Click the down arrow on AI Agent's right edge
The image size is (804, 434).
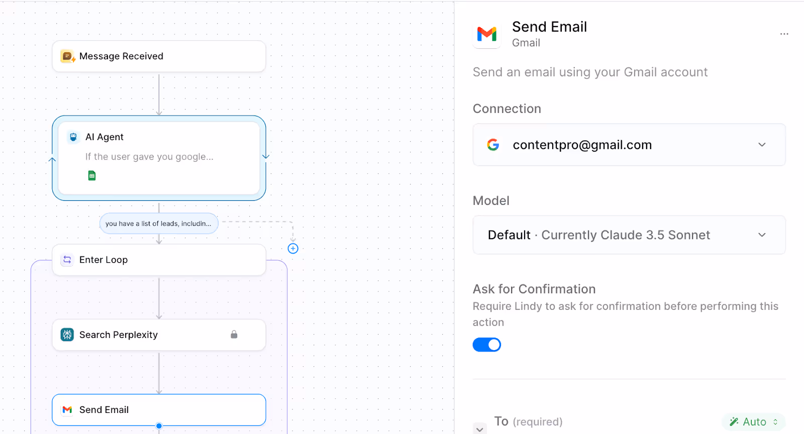(x=266, y=156)
